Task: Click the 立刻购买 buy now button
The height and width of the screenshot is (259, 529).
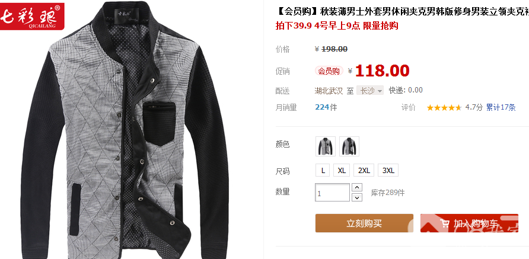Action: 364,223
